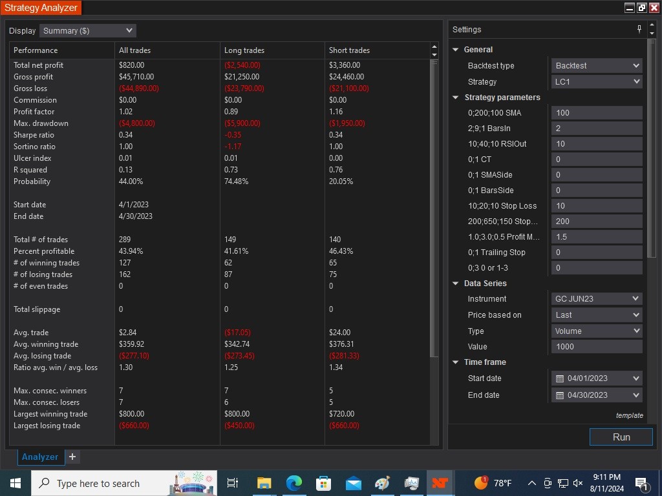The height and width of the screenshot is (496, 662).
Task: Open the Backtest type dropdown
Action: tap(597, 66)
